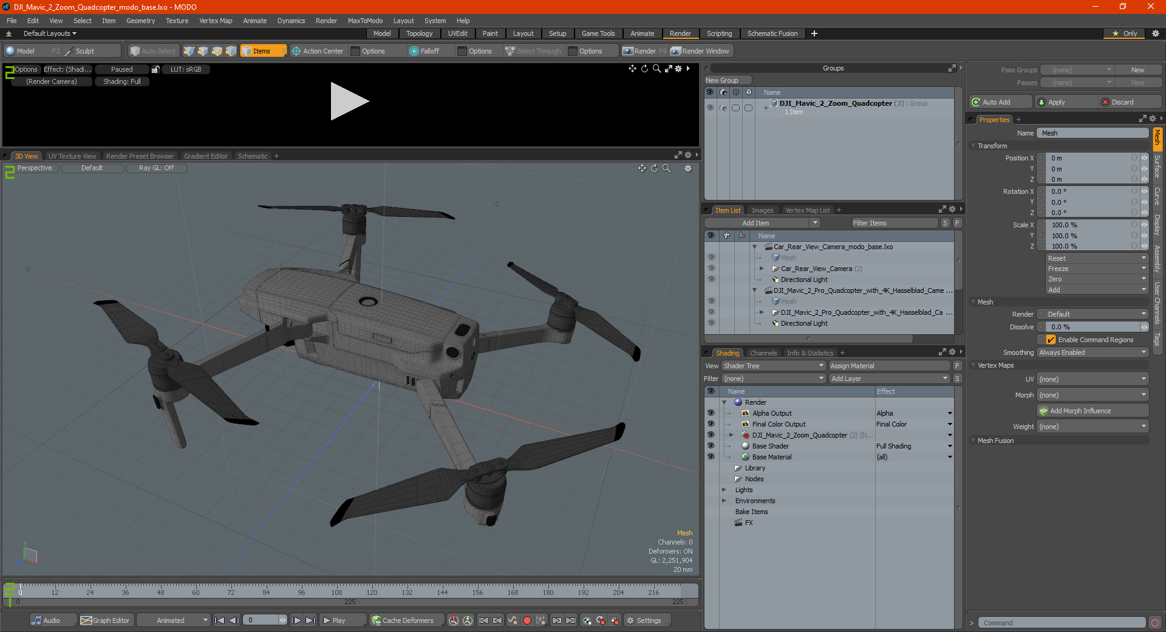Click the render preview zoom magnifier
The width and height of the screenshot is (1166, 632).
click(656, 69)
